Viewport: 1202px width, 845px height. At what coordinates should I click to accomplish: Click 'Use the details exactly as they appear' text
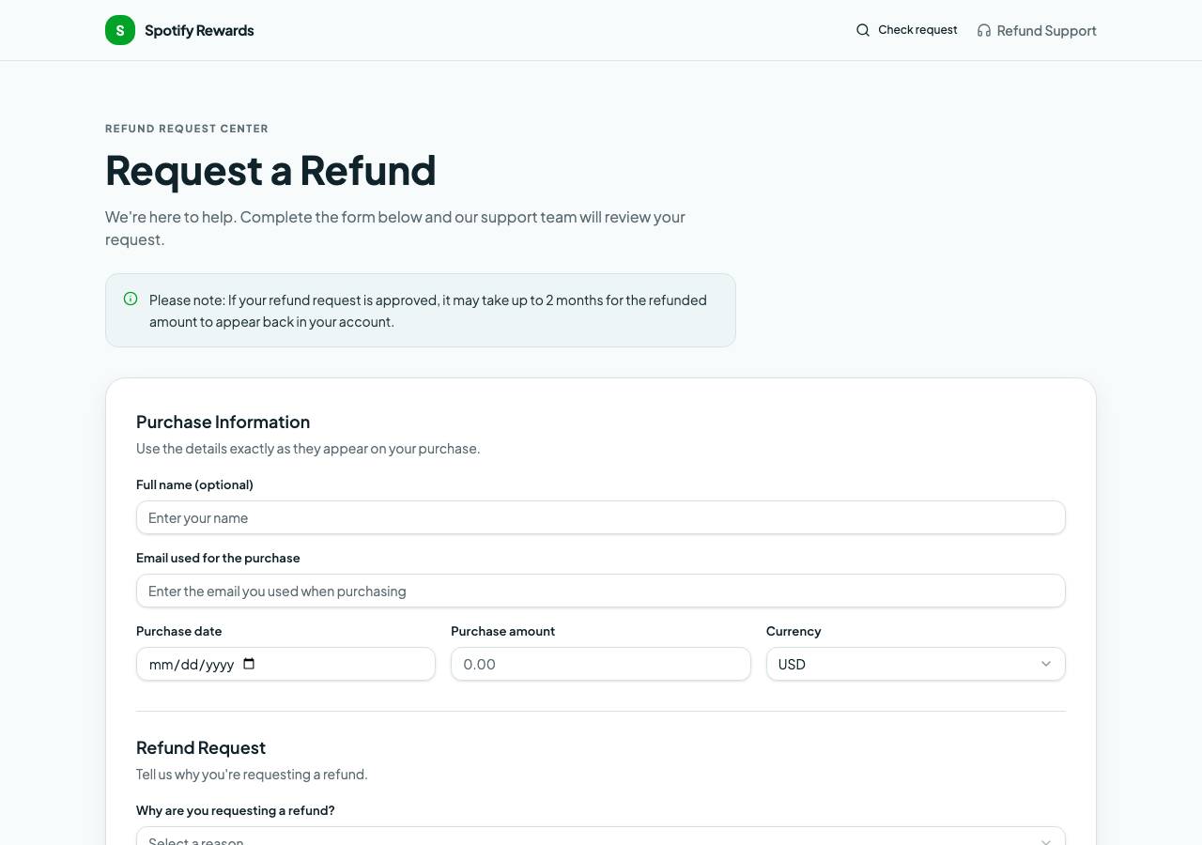point(308,449)
